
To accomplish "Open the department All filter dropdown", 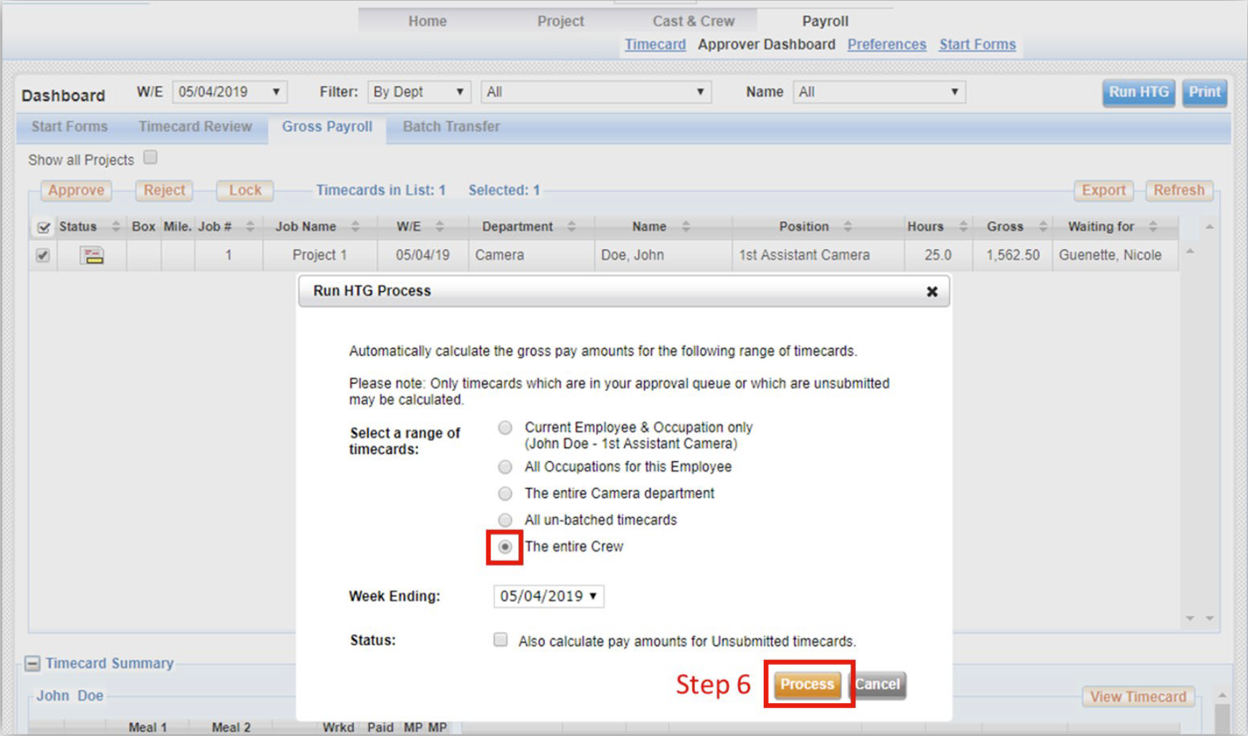I will coord(595,92).
